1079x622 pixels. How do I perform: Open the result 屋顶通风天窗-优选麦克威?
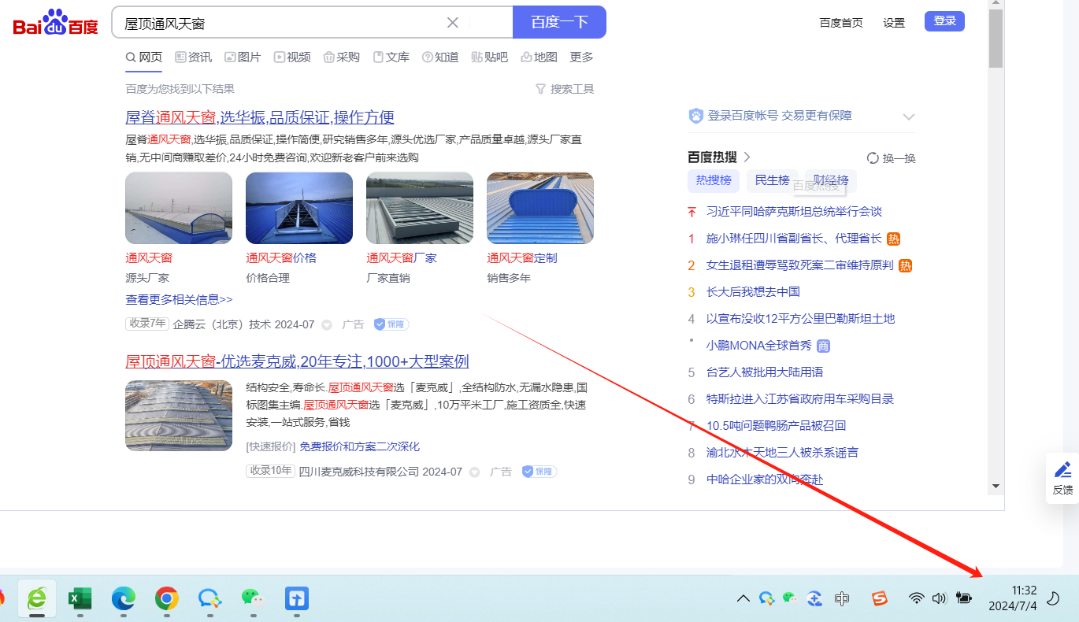point(297,361)
